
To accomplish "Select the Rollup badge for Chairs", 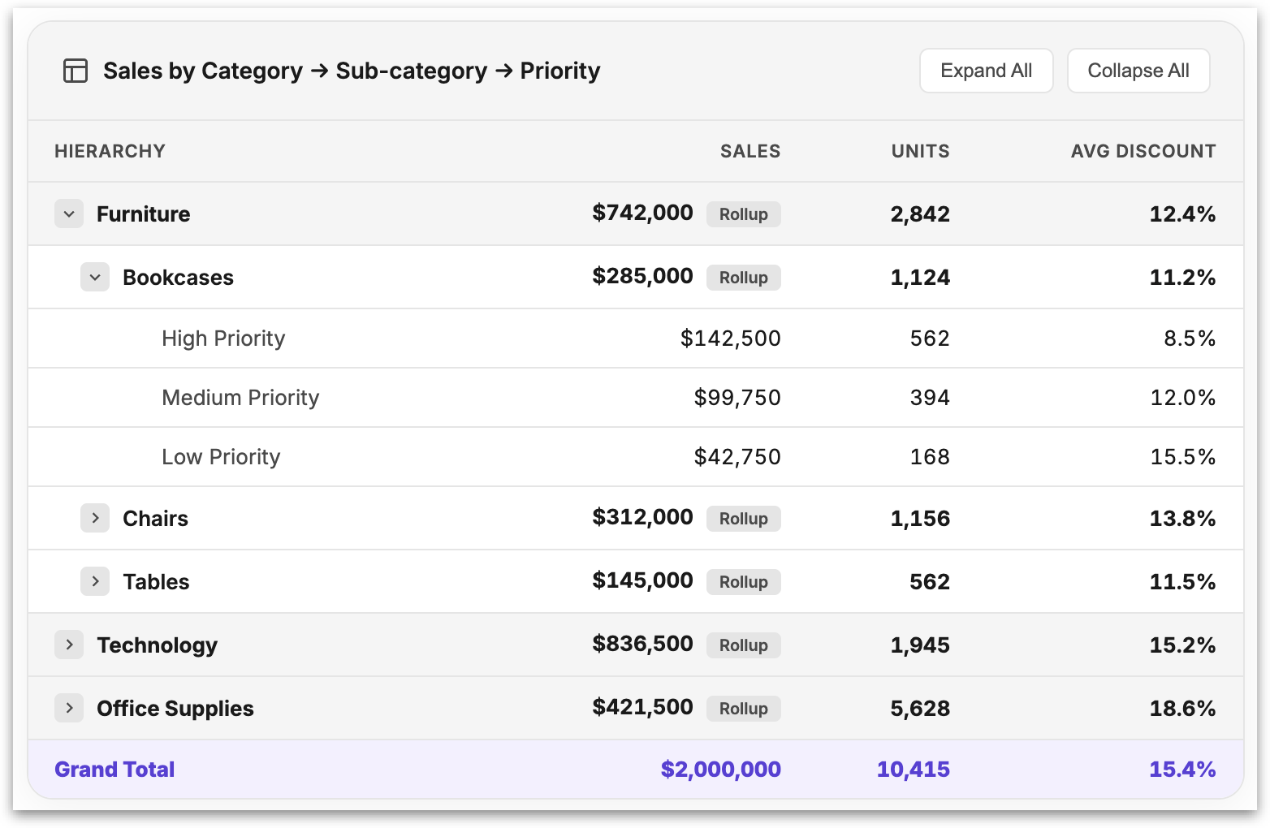I will pos(743,519).
